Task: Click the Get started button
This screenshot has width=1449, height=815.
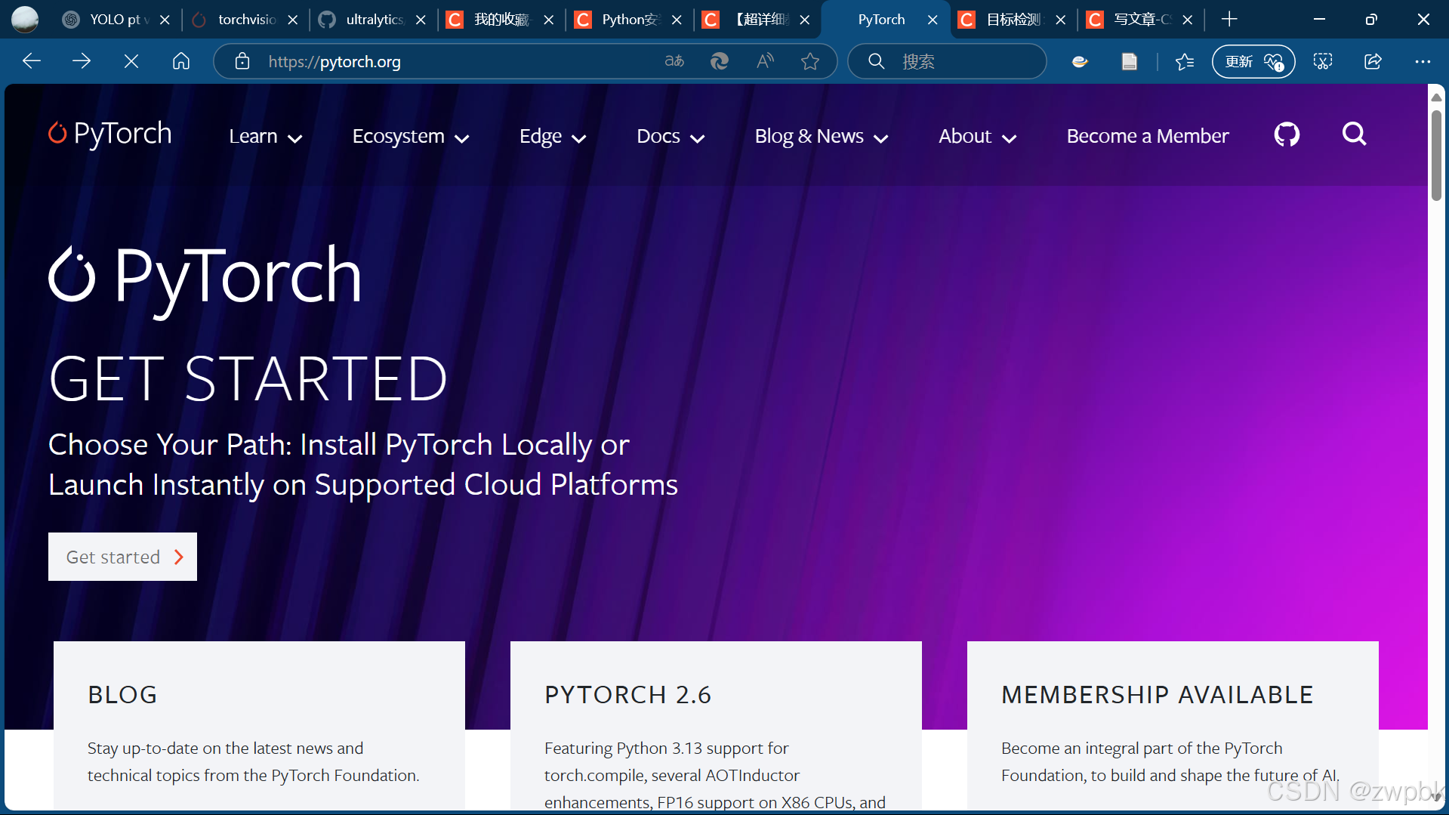Action: pos(122,557)
